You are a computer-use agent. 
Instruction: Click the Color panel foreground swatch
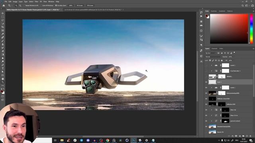(x=206, y=16)
